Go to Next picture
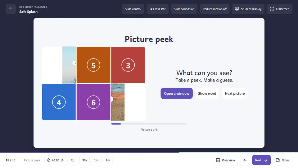 pos(235,93)
